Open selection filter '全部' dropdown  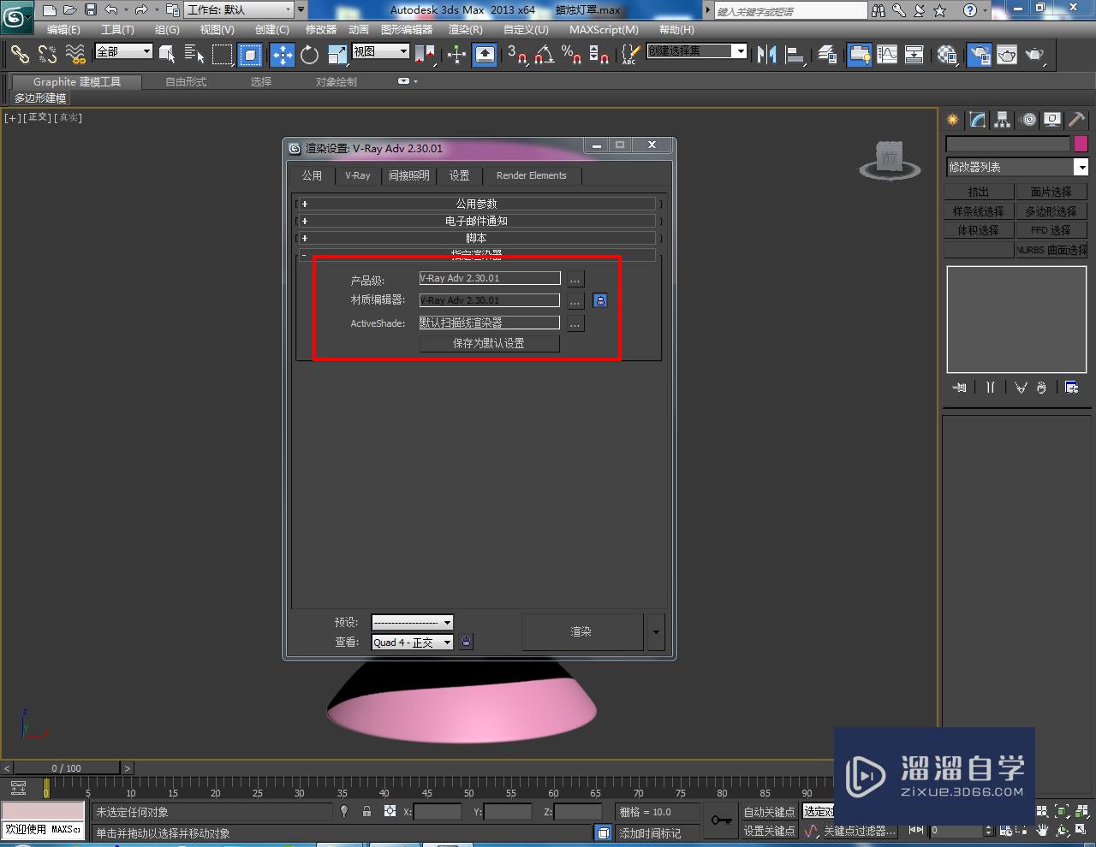pyautogui.click(x=123, y=51)
